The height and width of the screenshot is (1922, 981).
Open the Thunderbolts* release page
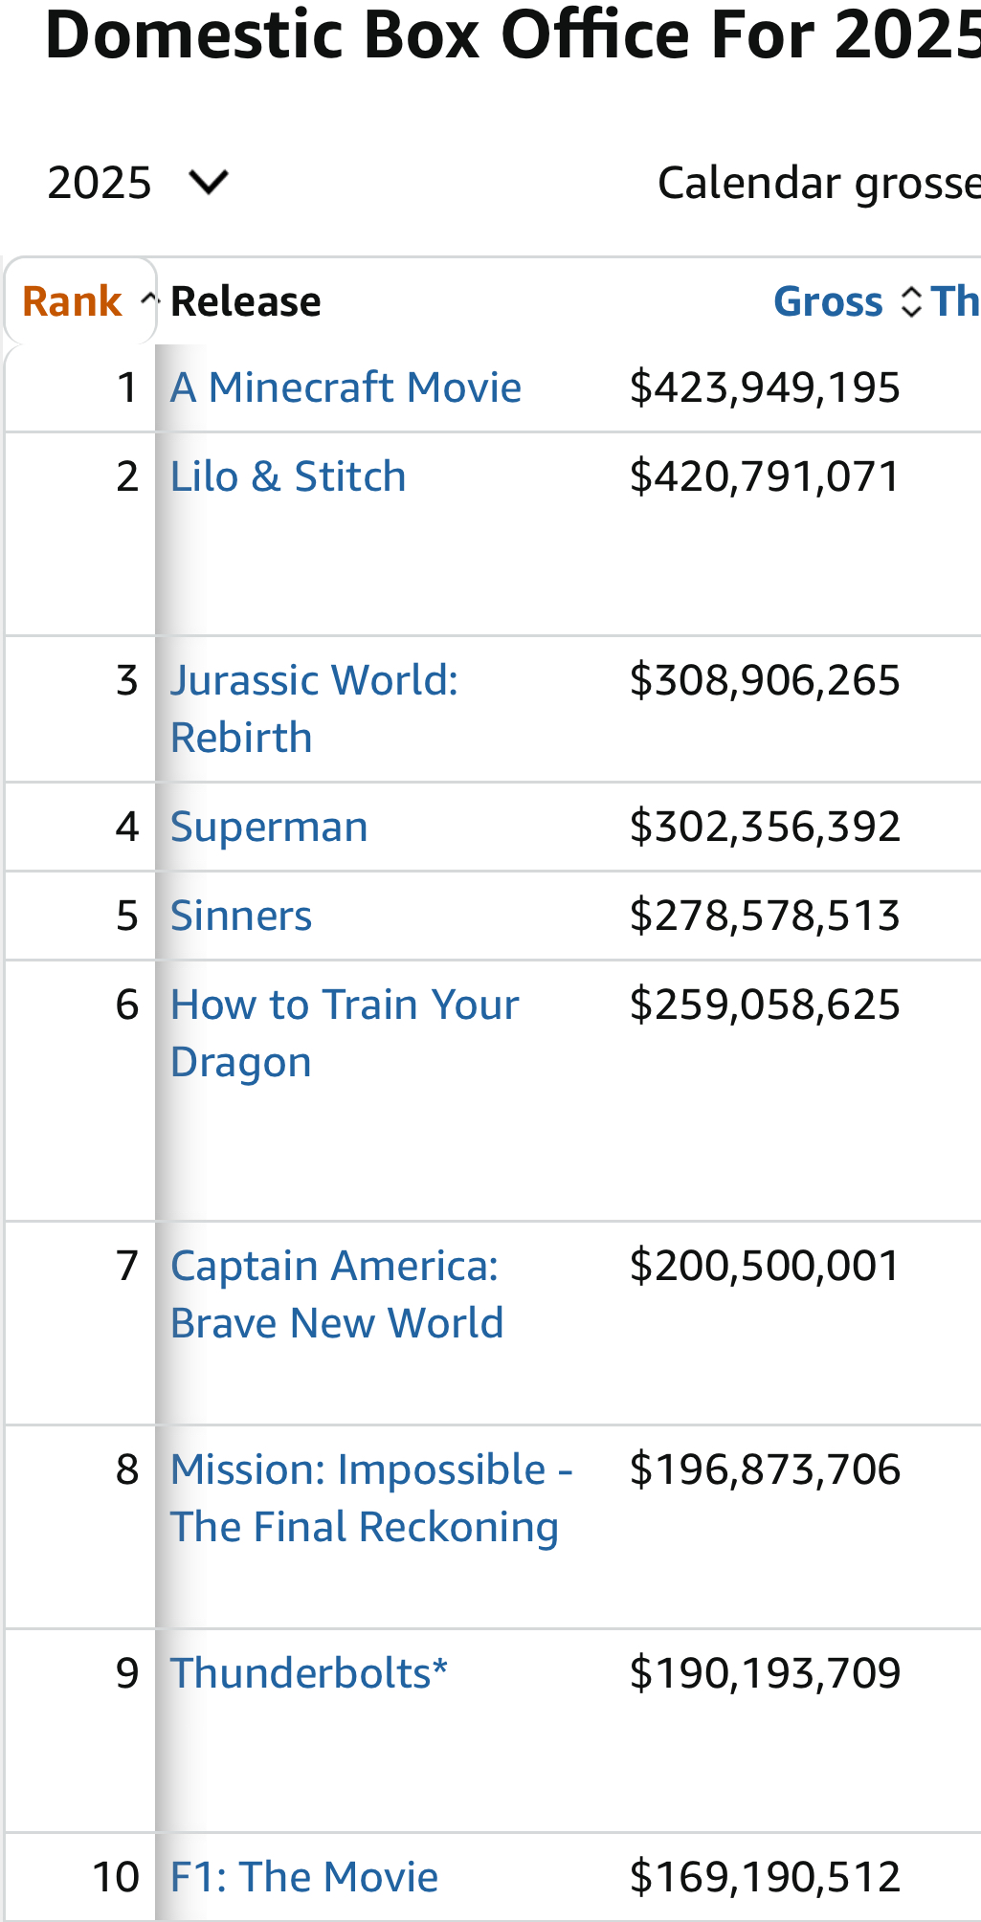coord(309,1673)
